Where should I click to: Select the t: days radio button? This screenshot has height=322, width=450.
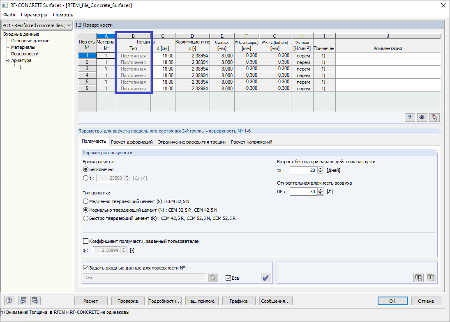[x=85, y=178]
